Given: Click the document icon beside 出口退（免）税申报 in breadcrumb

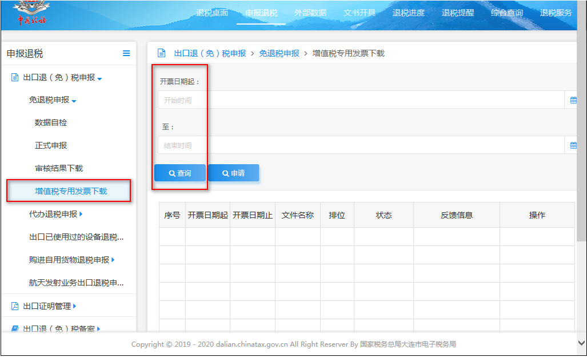Looking at the screenshot, I should coord(162,53).
